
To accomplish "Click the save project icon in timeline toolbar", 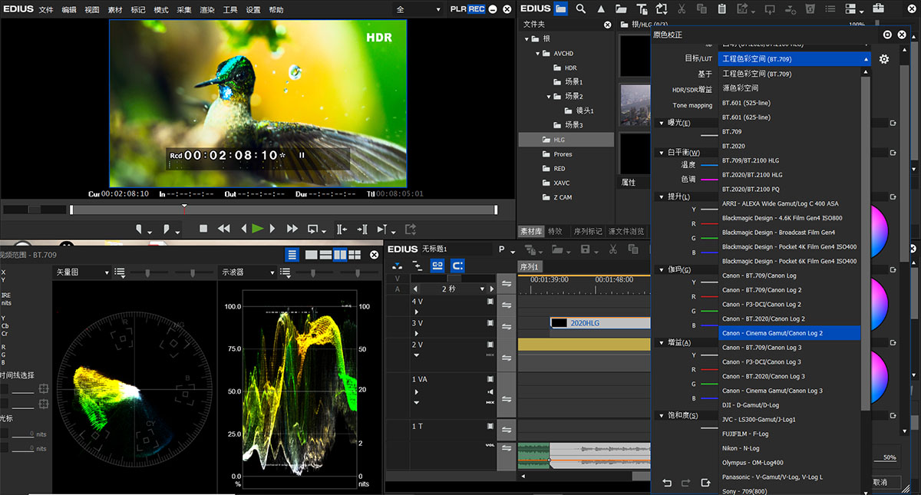I will (x=586, y=249).
